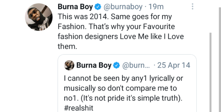Click the quoted tweet card border area
221x112 pixels.
tap(127, 83)
